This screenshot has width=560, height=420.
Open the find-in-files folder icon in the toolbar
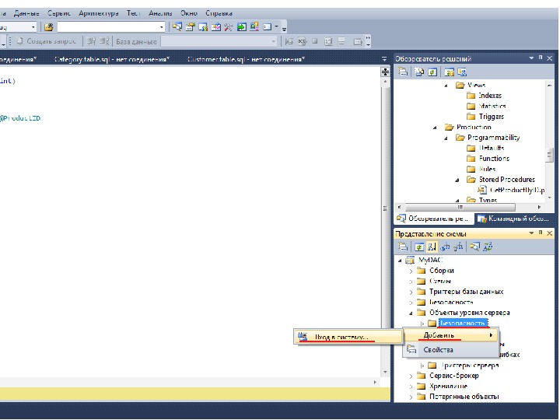49,26
